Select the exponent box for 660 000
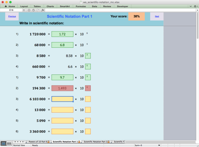The width and height of the screenshot is (199, 147). 88,66
